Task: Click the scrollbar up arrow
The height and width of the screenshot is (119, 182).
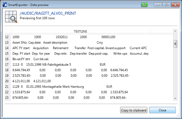Action: (x=175, y=31)
